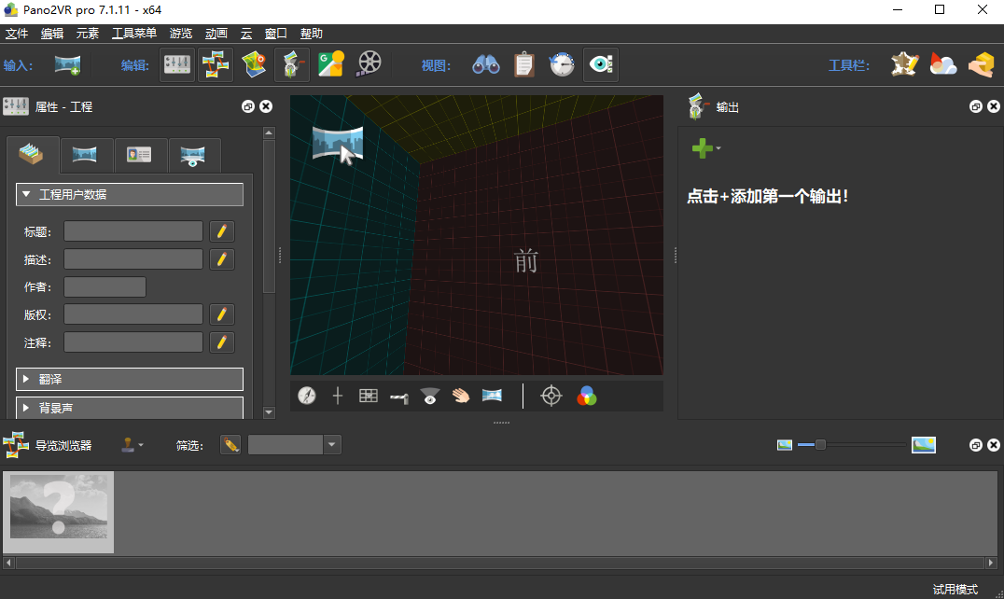Open the Tour Map icon with map pin
The image size is (1004, 599).
[x=255, y=64]
